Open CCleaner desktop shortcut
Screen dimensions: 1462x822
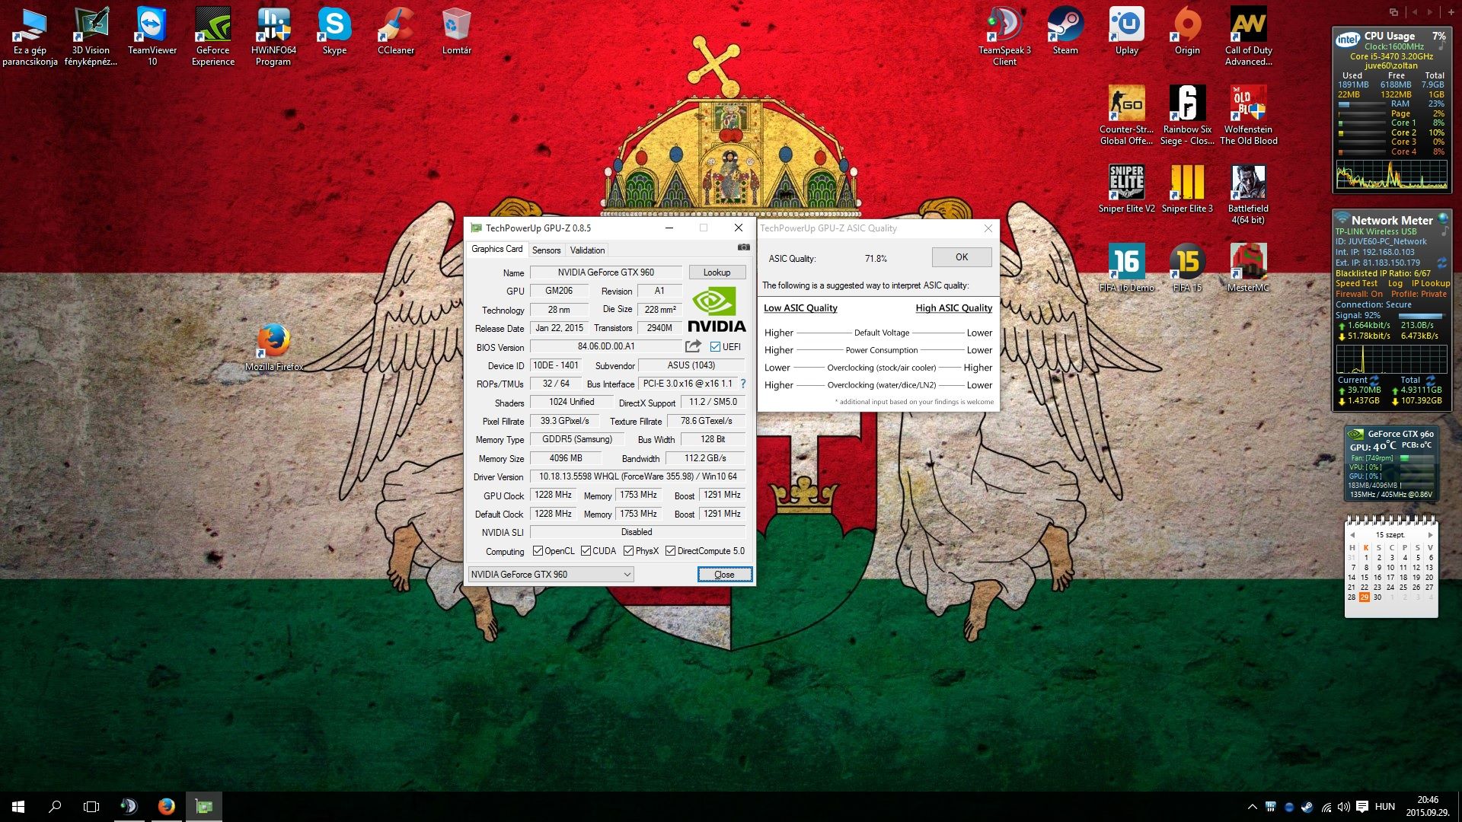[396, 30]
